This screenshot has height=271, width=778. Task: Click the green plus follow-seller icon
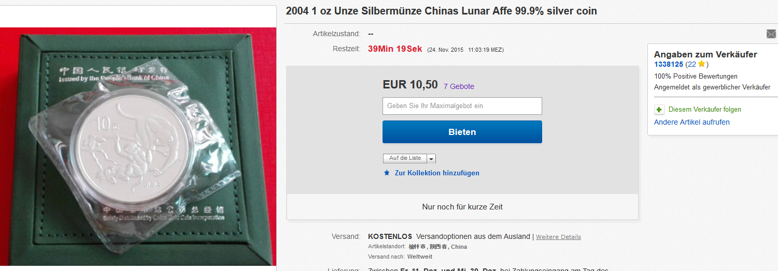click(659, 110)
